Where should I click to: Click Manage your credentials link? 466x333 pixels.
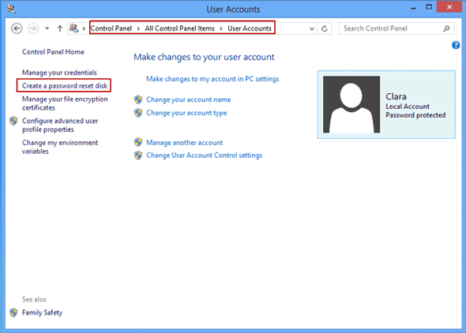(x=59, y=73)
